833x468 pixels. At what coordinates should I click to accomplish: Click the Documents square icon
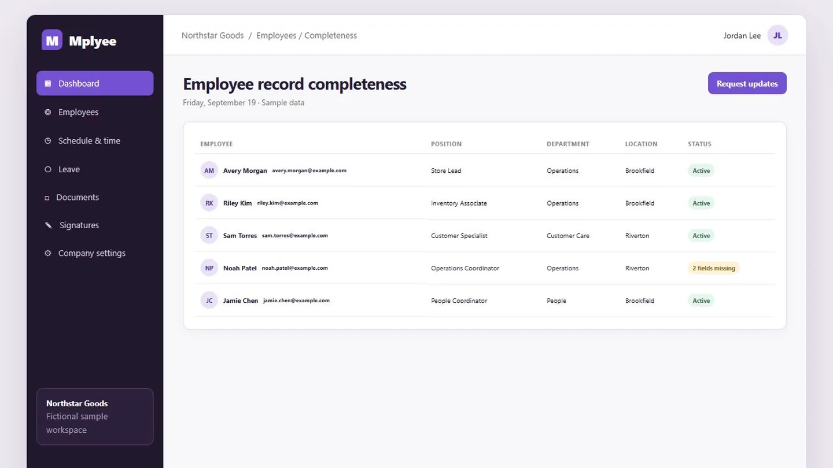[47, 198]
